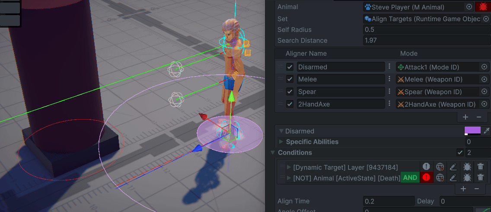491x212 pixels.
Task: Uncheck the Disarmed aligner checkbox
Action: point(290,67)
